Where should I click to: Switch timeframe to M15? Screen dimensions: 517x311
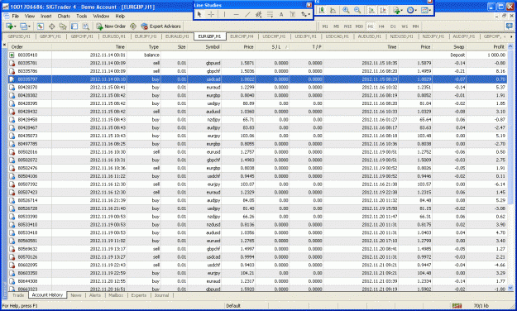coord(347,26)
